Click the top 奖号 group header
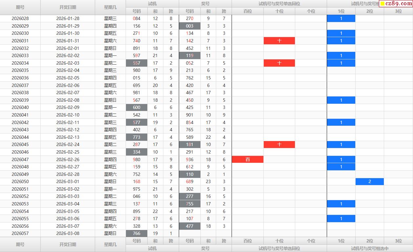413x252 pixels. point(205,4)
